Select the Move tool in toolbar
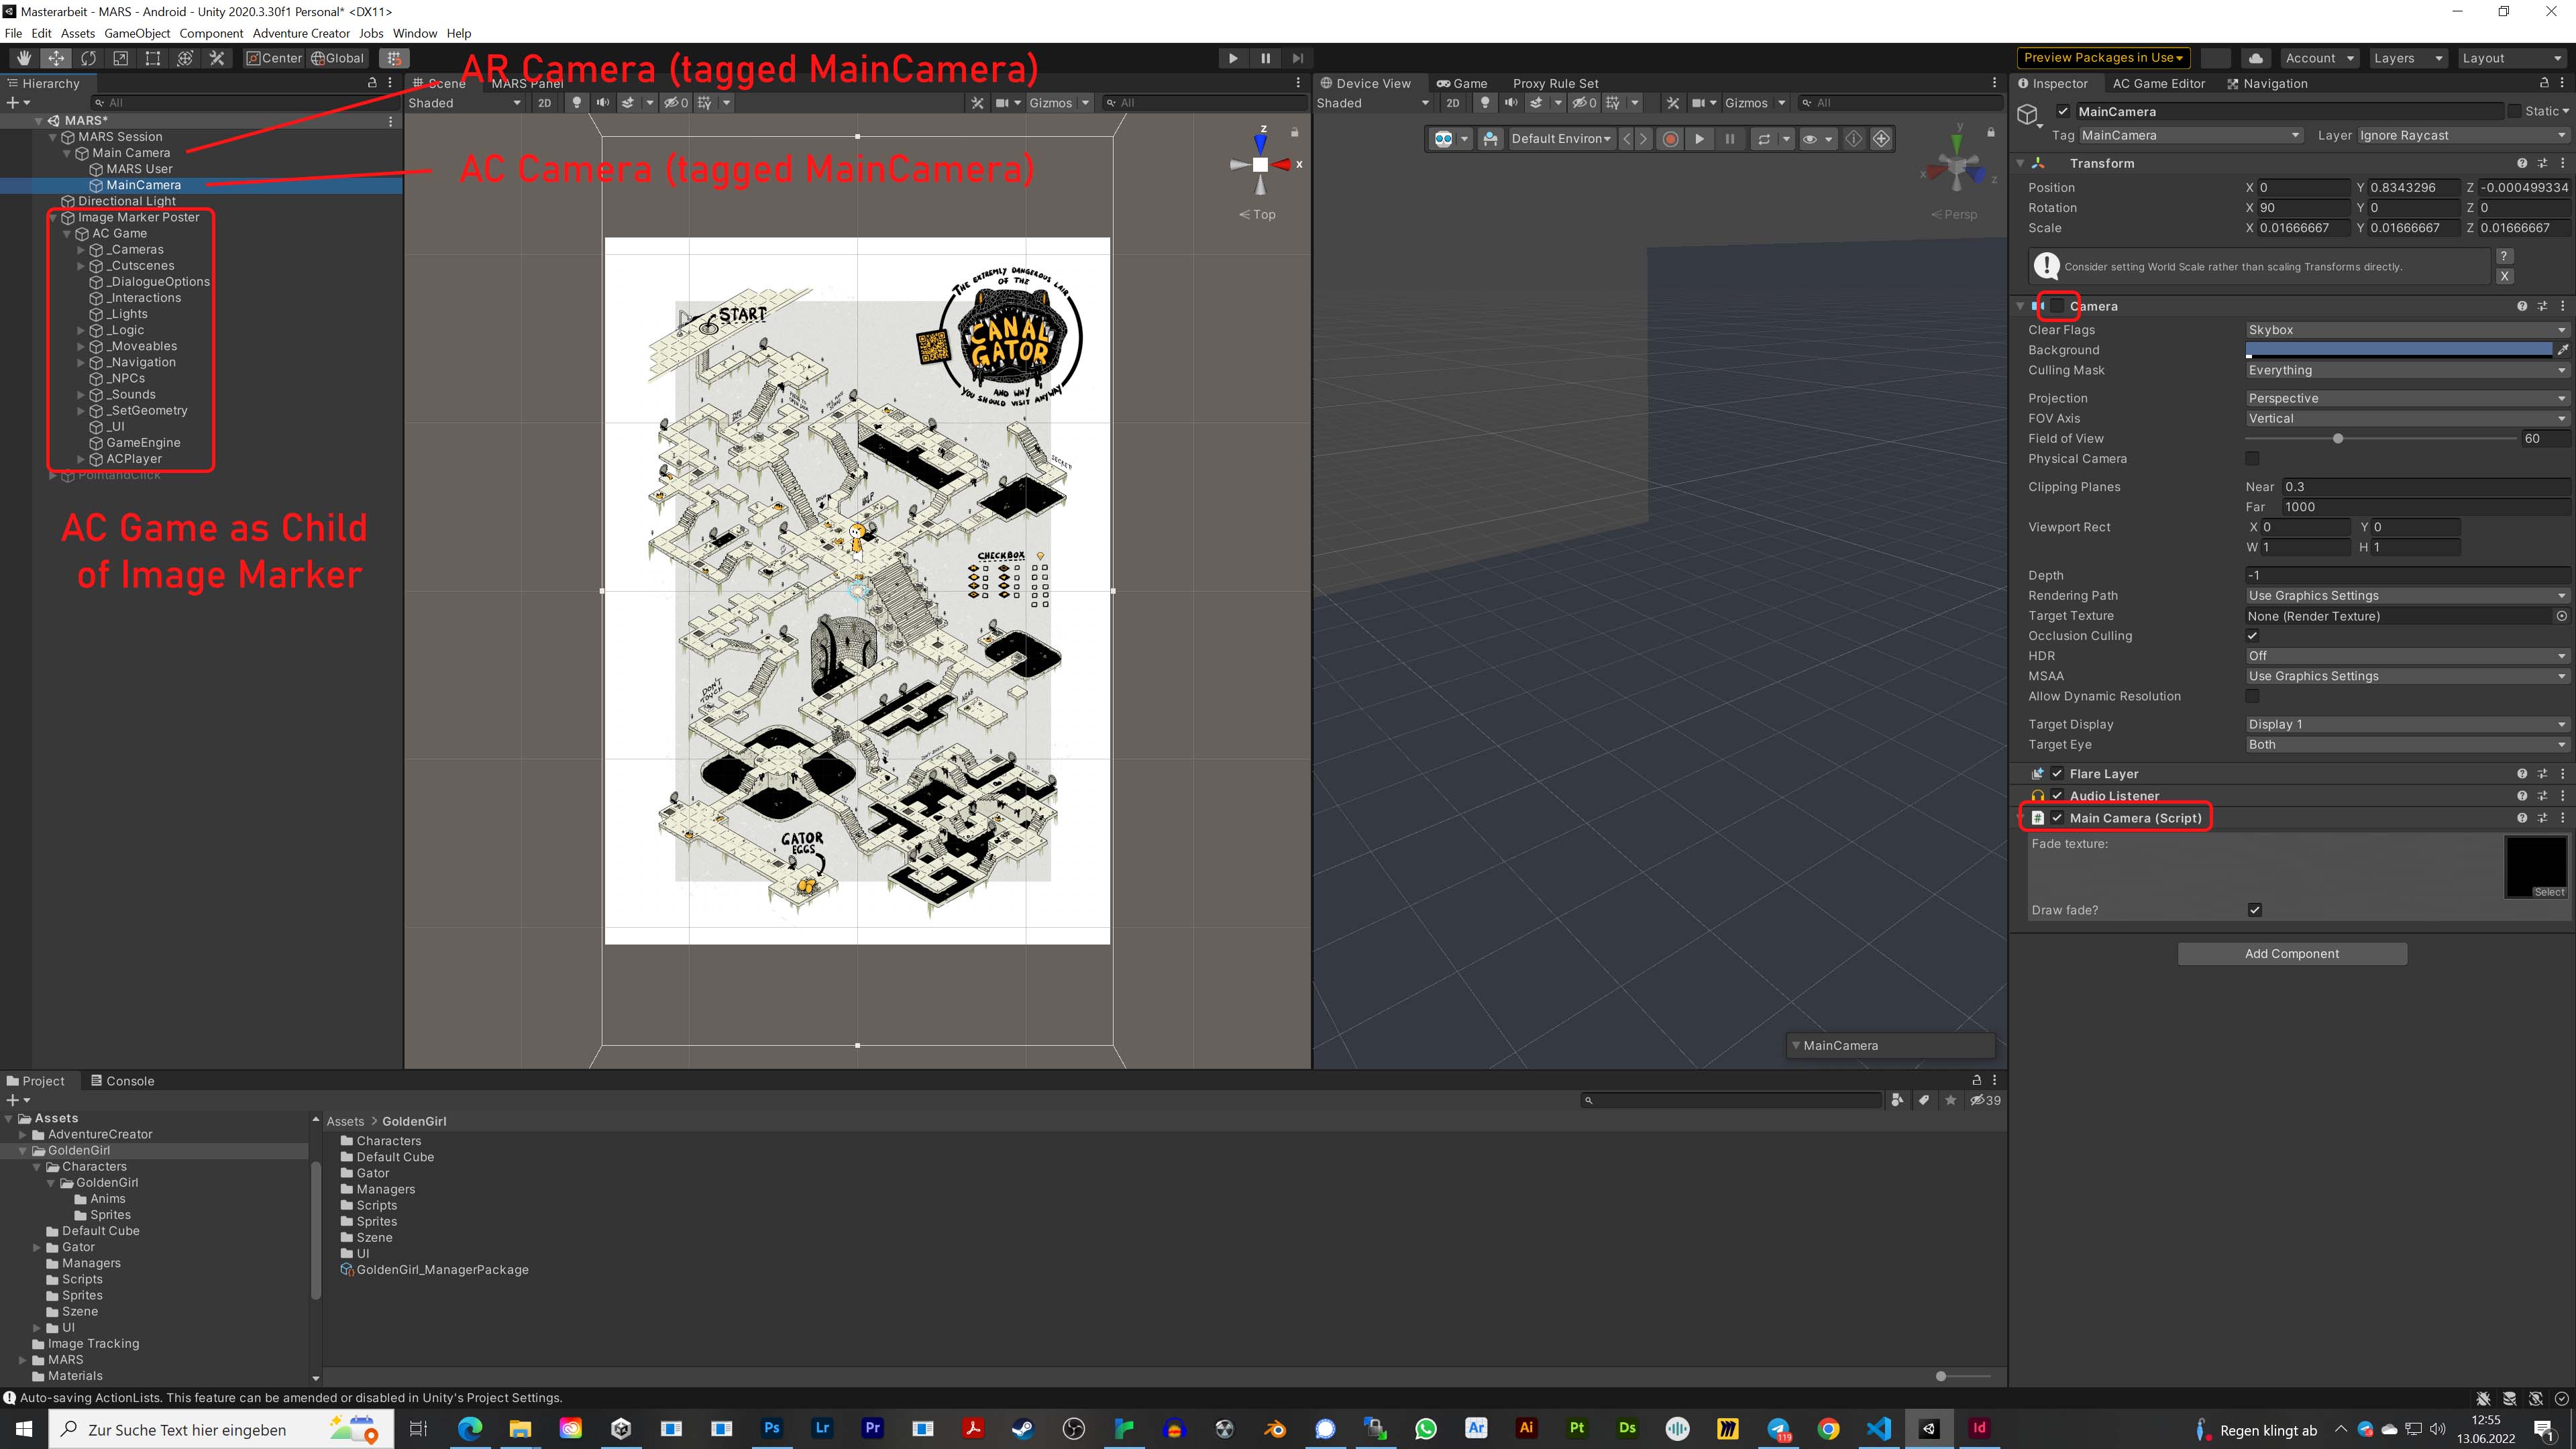2576x1449 pixels. 56,58
